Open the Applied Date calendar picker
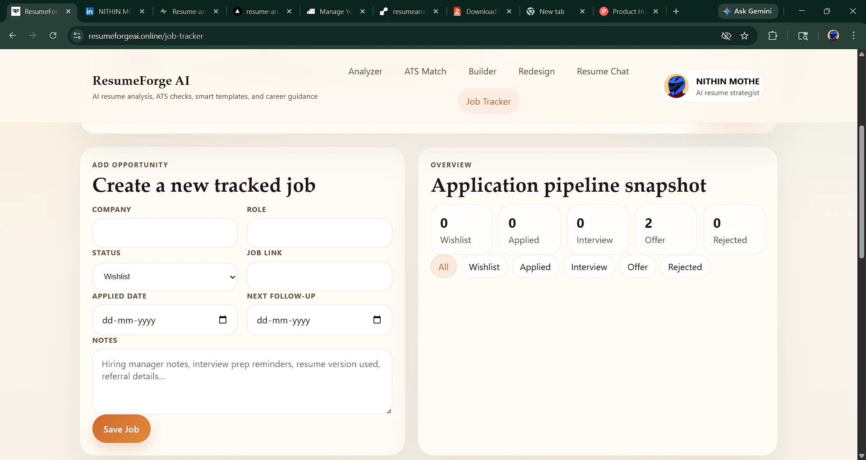The image size is (866, 460). coord(223,320)
